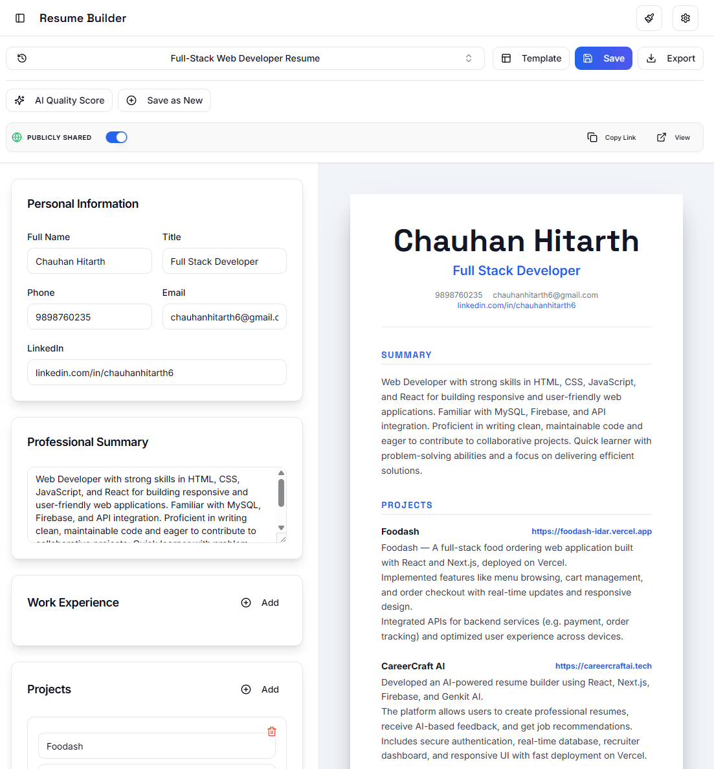
Task: Open the Template button
Action: coord(531,58)
